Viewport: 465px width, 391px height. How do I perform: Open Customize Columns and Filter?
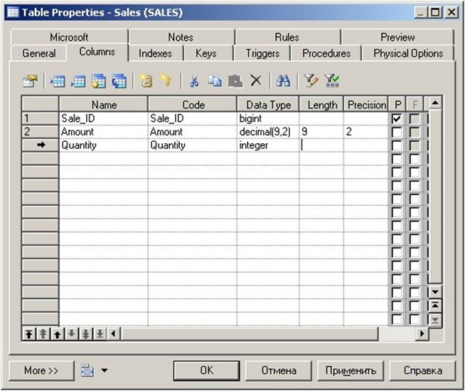coord(311,80)
